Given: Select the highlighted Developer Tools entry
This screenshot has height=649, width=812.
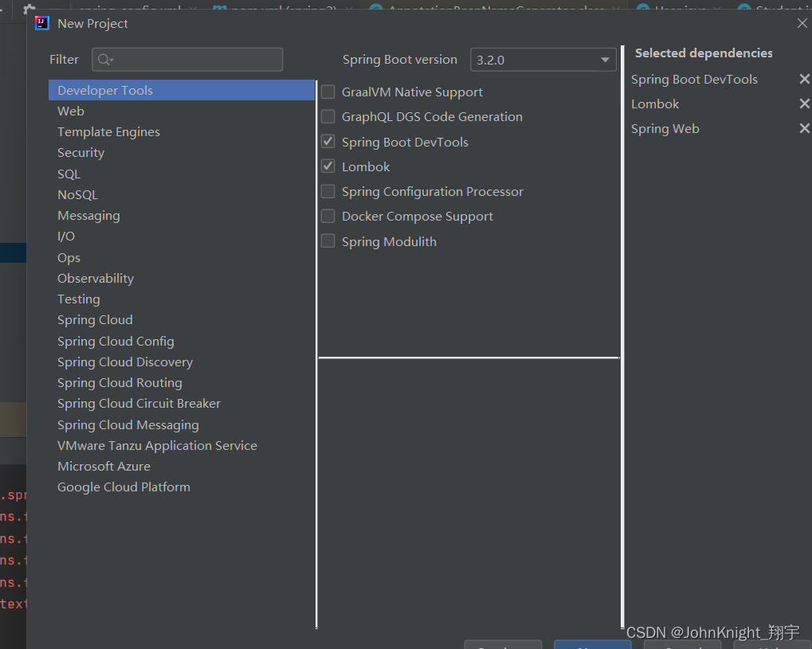Looking at the screenshot, I should (x=105, y=90).
